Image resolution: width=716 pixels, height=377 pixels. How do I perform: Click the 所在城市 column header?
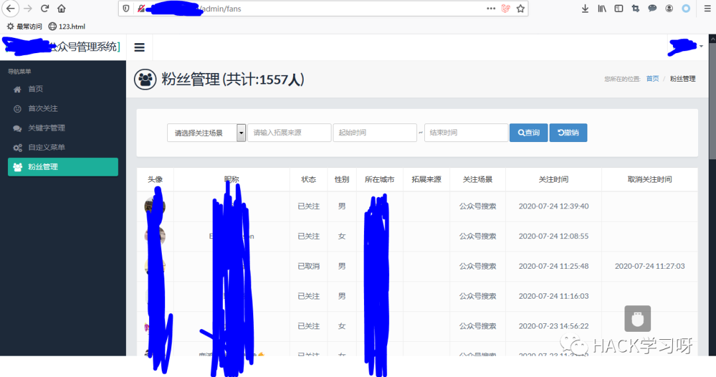pyautogui.click(x=379, y=180)
